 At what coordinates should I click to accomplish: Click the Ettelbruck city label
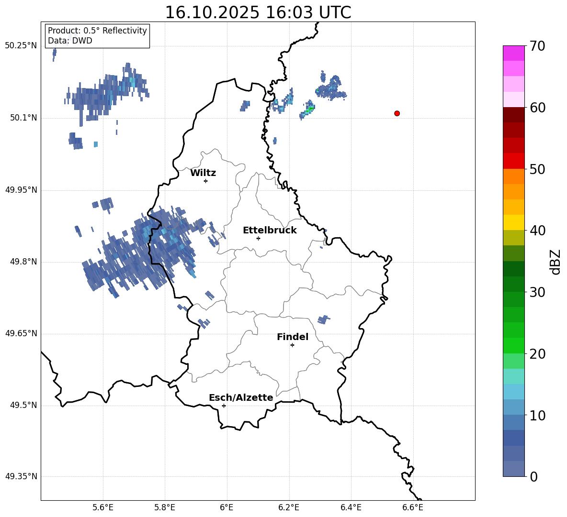pos(270,231)
